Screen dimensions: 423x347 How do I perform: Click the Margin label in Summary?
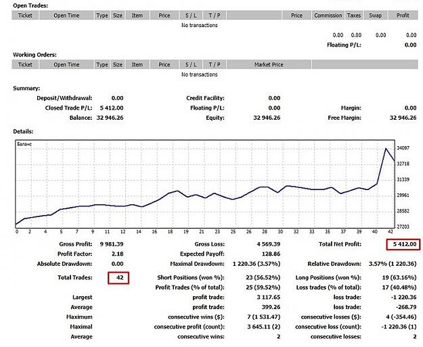[351, 108]
